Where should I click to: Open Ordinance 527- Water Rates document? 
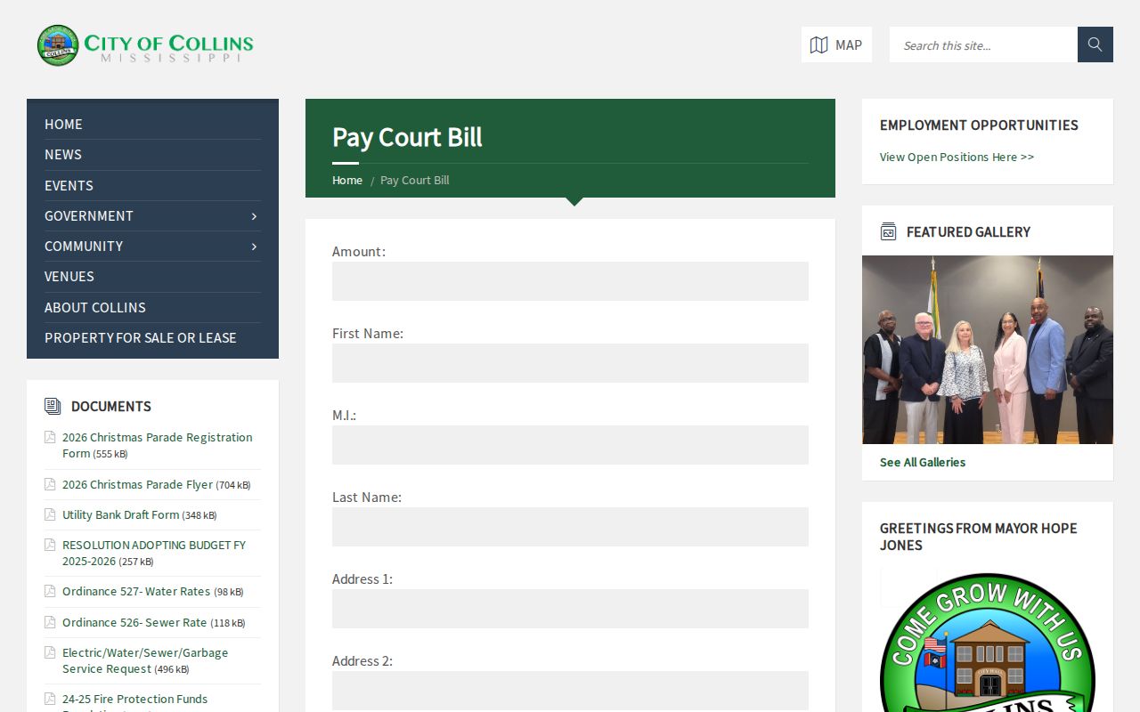point(136,591)
